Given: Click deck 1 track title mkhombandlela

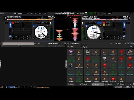Looking at the screenshot, I should pos(14,17).
